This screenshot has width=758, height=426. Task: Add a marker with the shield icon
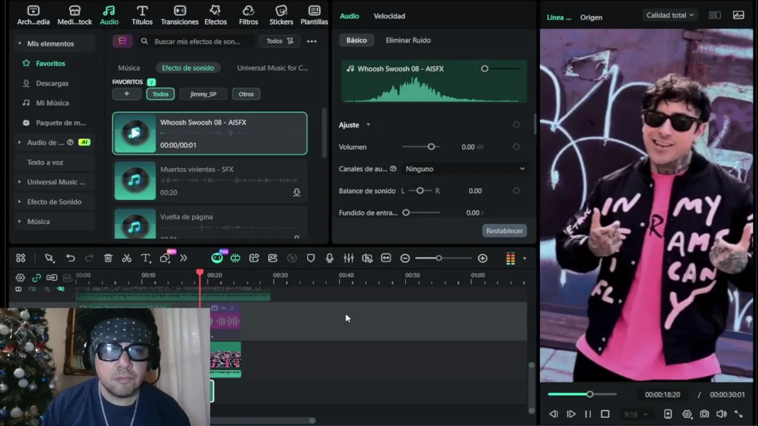point(311,258)
